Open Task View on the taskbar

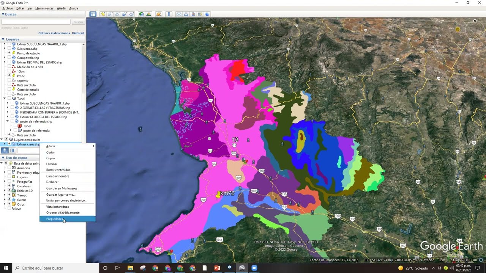(117, 268)
